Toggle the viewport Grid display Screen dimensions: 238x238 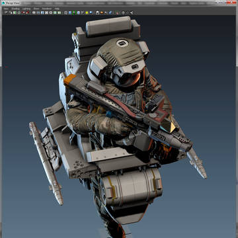pos(34,13)
